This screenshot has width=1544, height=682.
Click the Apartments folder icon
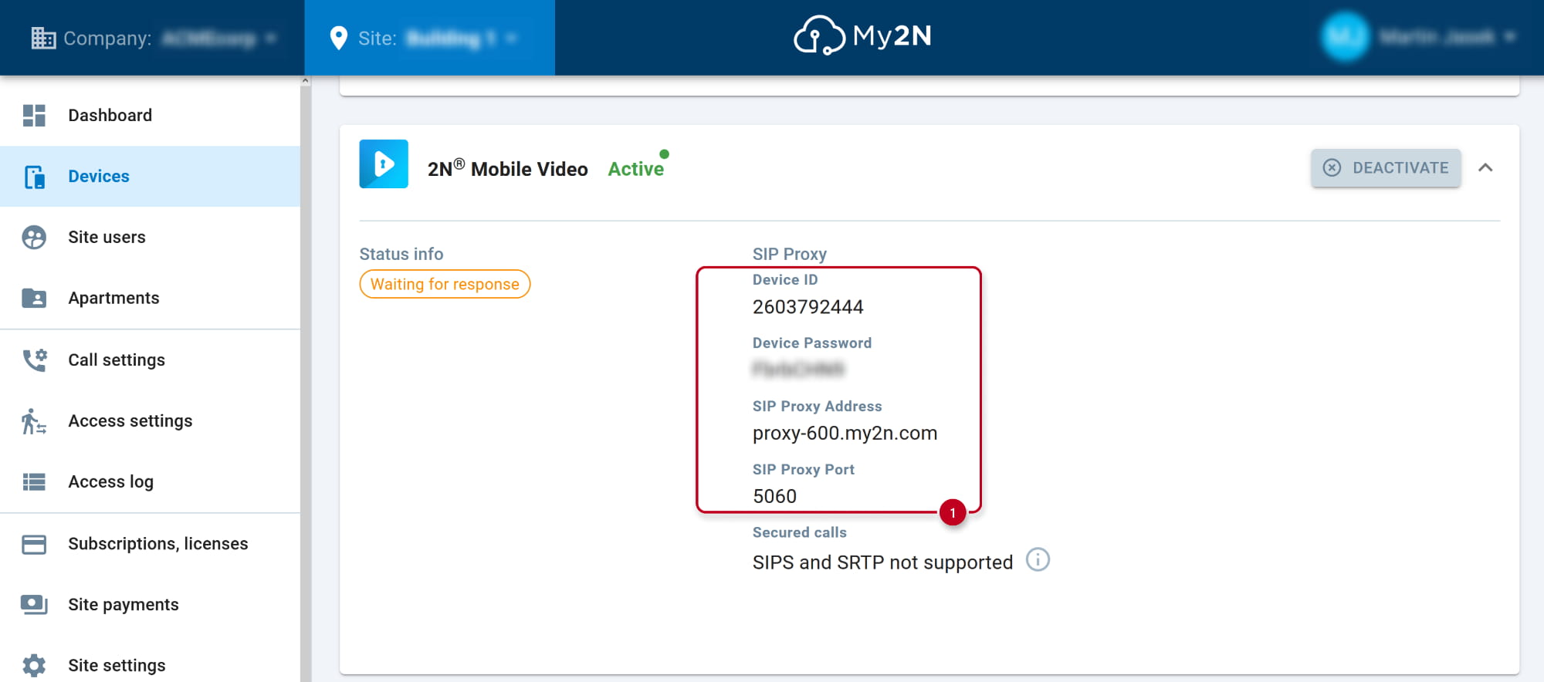click(x=34, y=298)
